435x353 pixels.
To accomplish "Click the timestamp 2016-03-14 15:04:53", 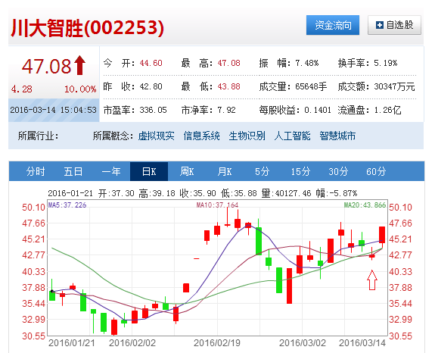I will click(x=53, y=110).
